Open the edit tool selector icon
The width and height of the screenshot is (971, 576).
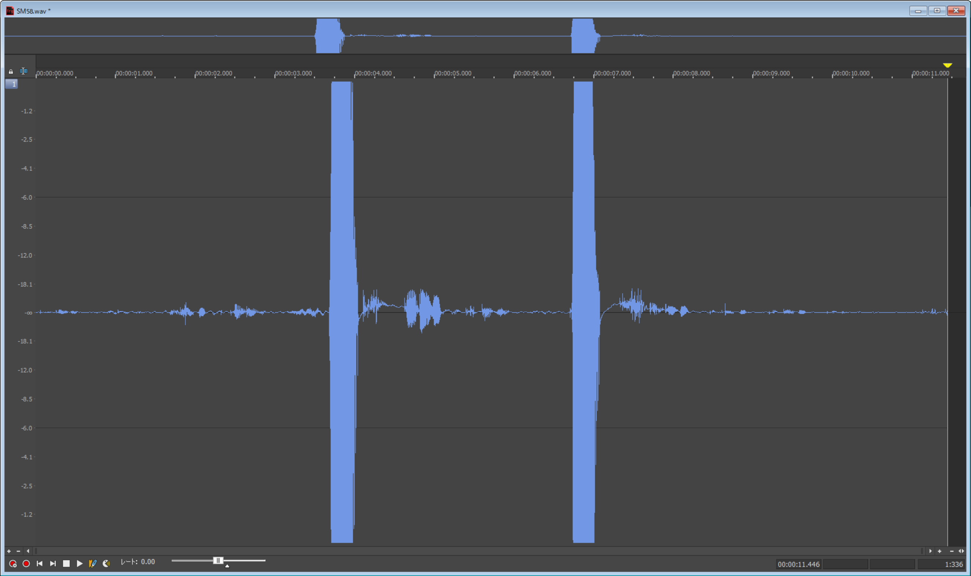point(24,71)
